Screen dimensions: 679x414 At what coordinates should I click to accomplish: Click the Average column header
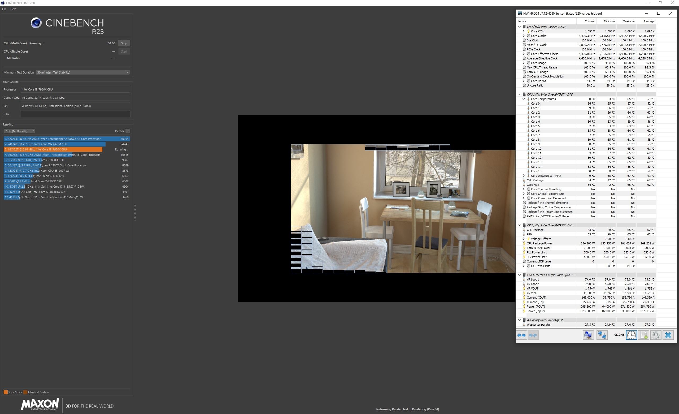(x=646, y=21)
